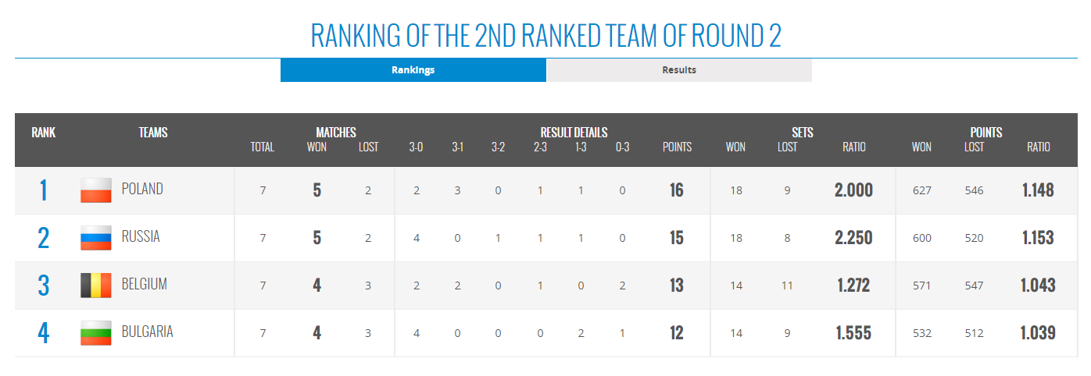Click Russia's 2.250 sets ratio

click(x=853, y=238)
